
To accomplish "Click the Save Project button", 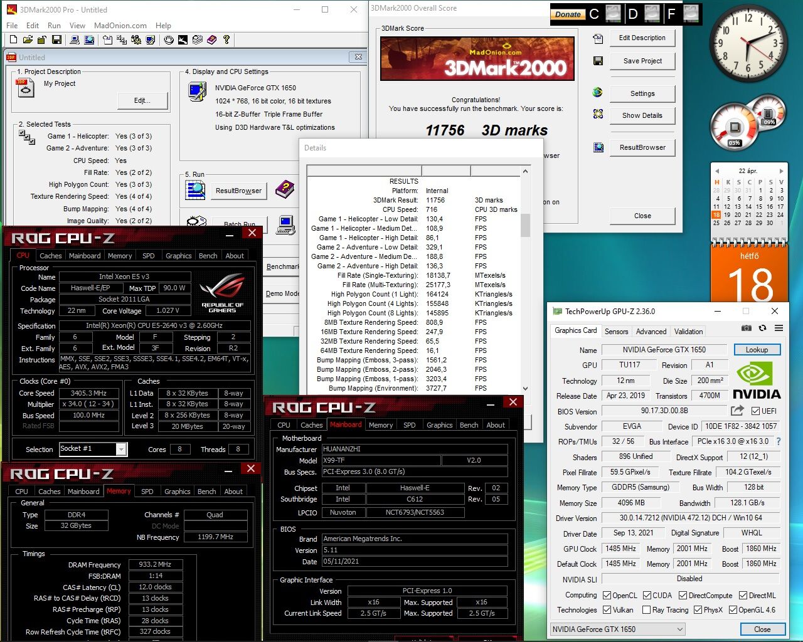I will click(642, 61).
